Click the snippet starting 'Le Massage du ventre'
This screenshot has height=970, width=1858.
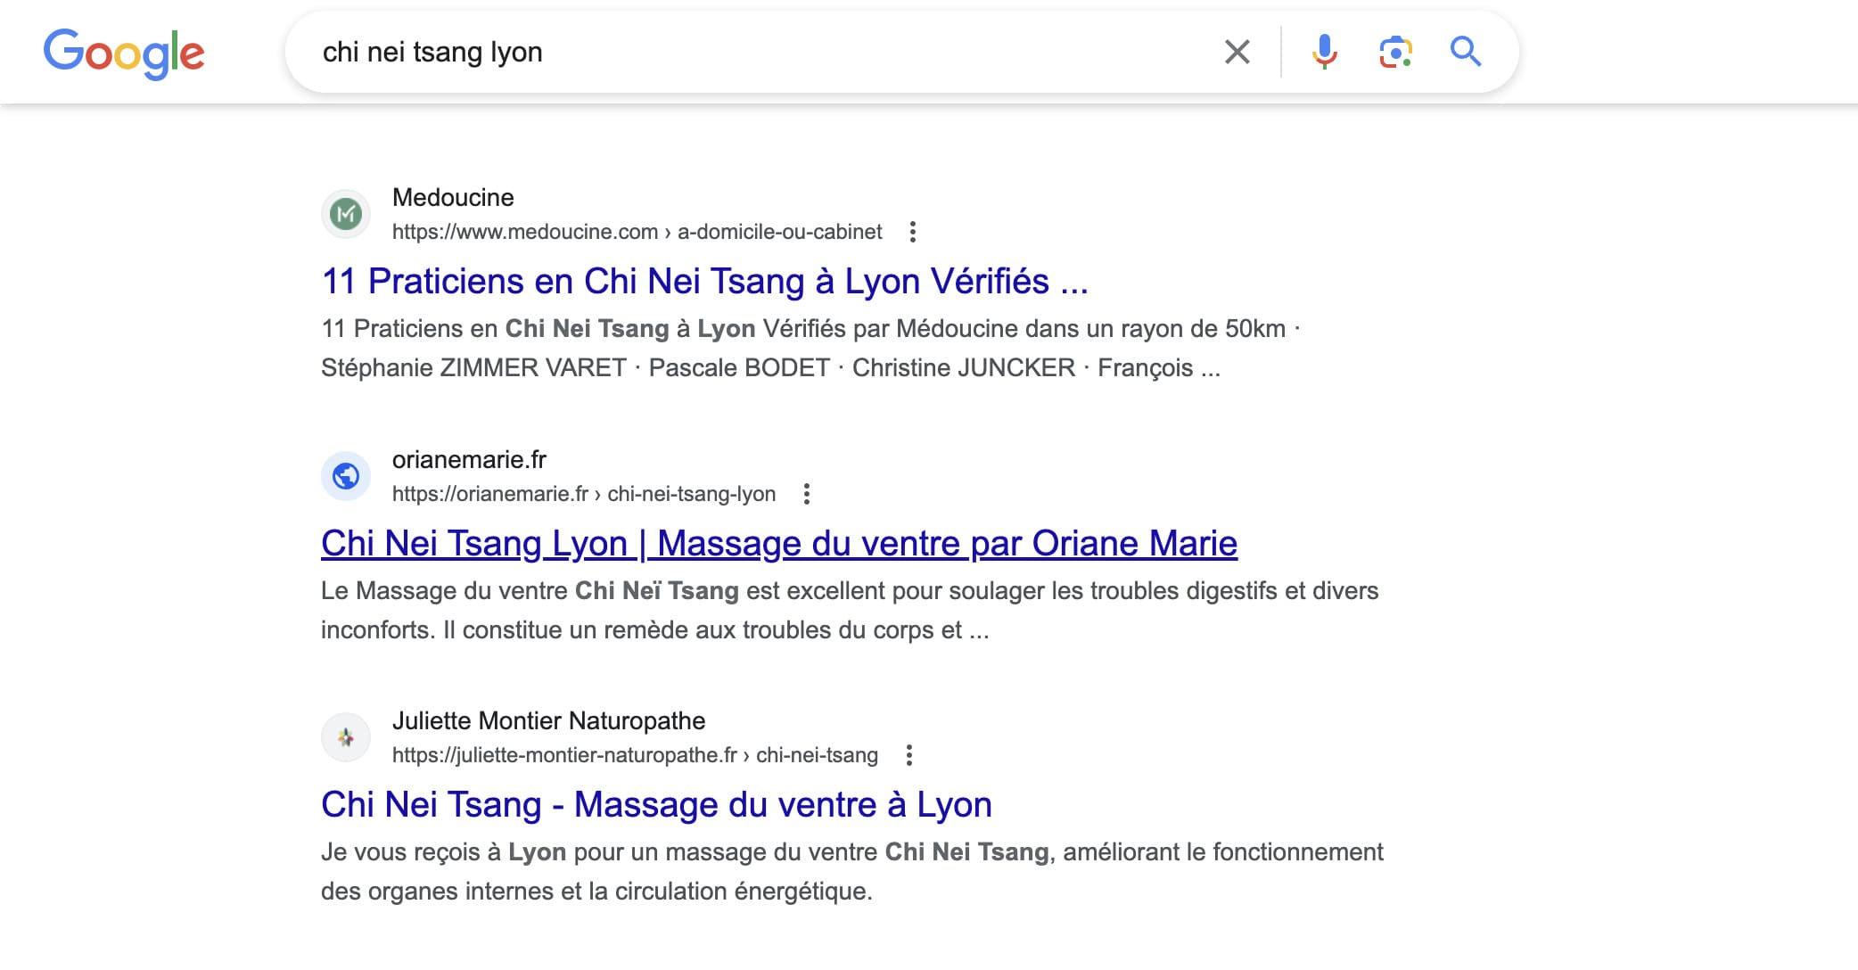pos(850,611)
